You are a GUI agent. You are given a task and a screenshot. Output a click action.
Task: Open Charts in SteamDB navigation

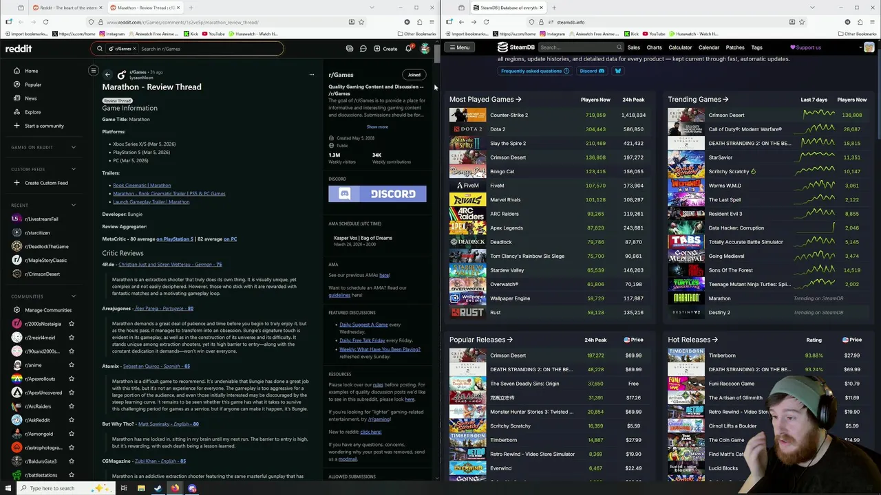[654, 47]
